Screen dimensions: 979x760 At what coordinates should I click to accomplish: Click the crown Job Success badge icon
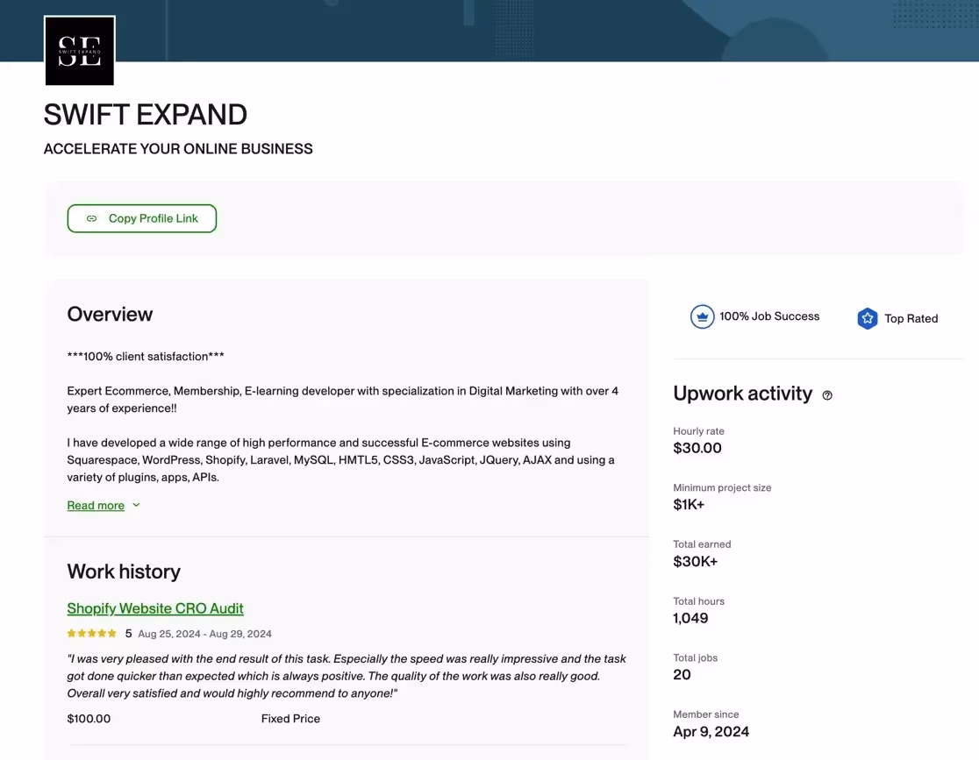coord(703,317)
